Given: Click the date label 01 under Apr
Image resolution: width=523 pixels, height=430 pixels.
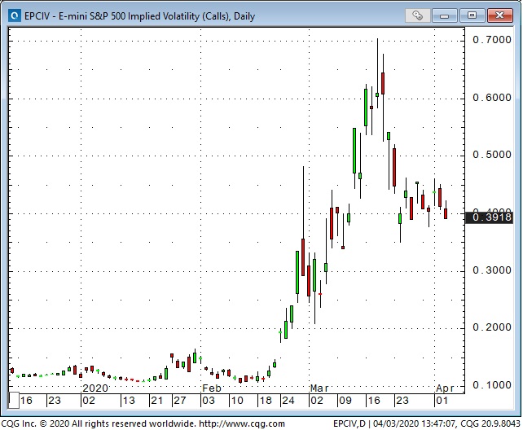Looking at the screenshot, I should pos(442,401).
